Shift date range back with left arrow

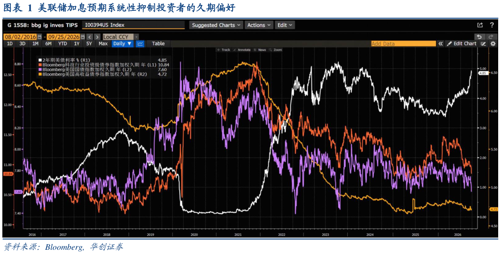point(90,37)
